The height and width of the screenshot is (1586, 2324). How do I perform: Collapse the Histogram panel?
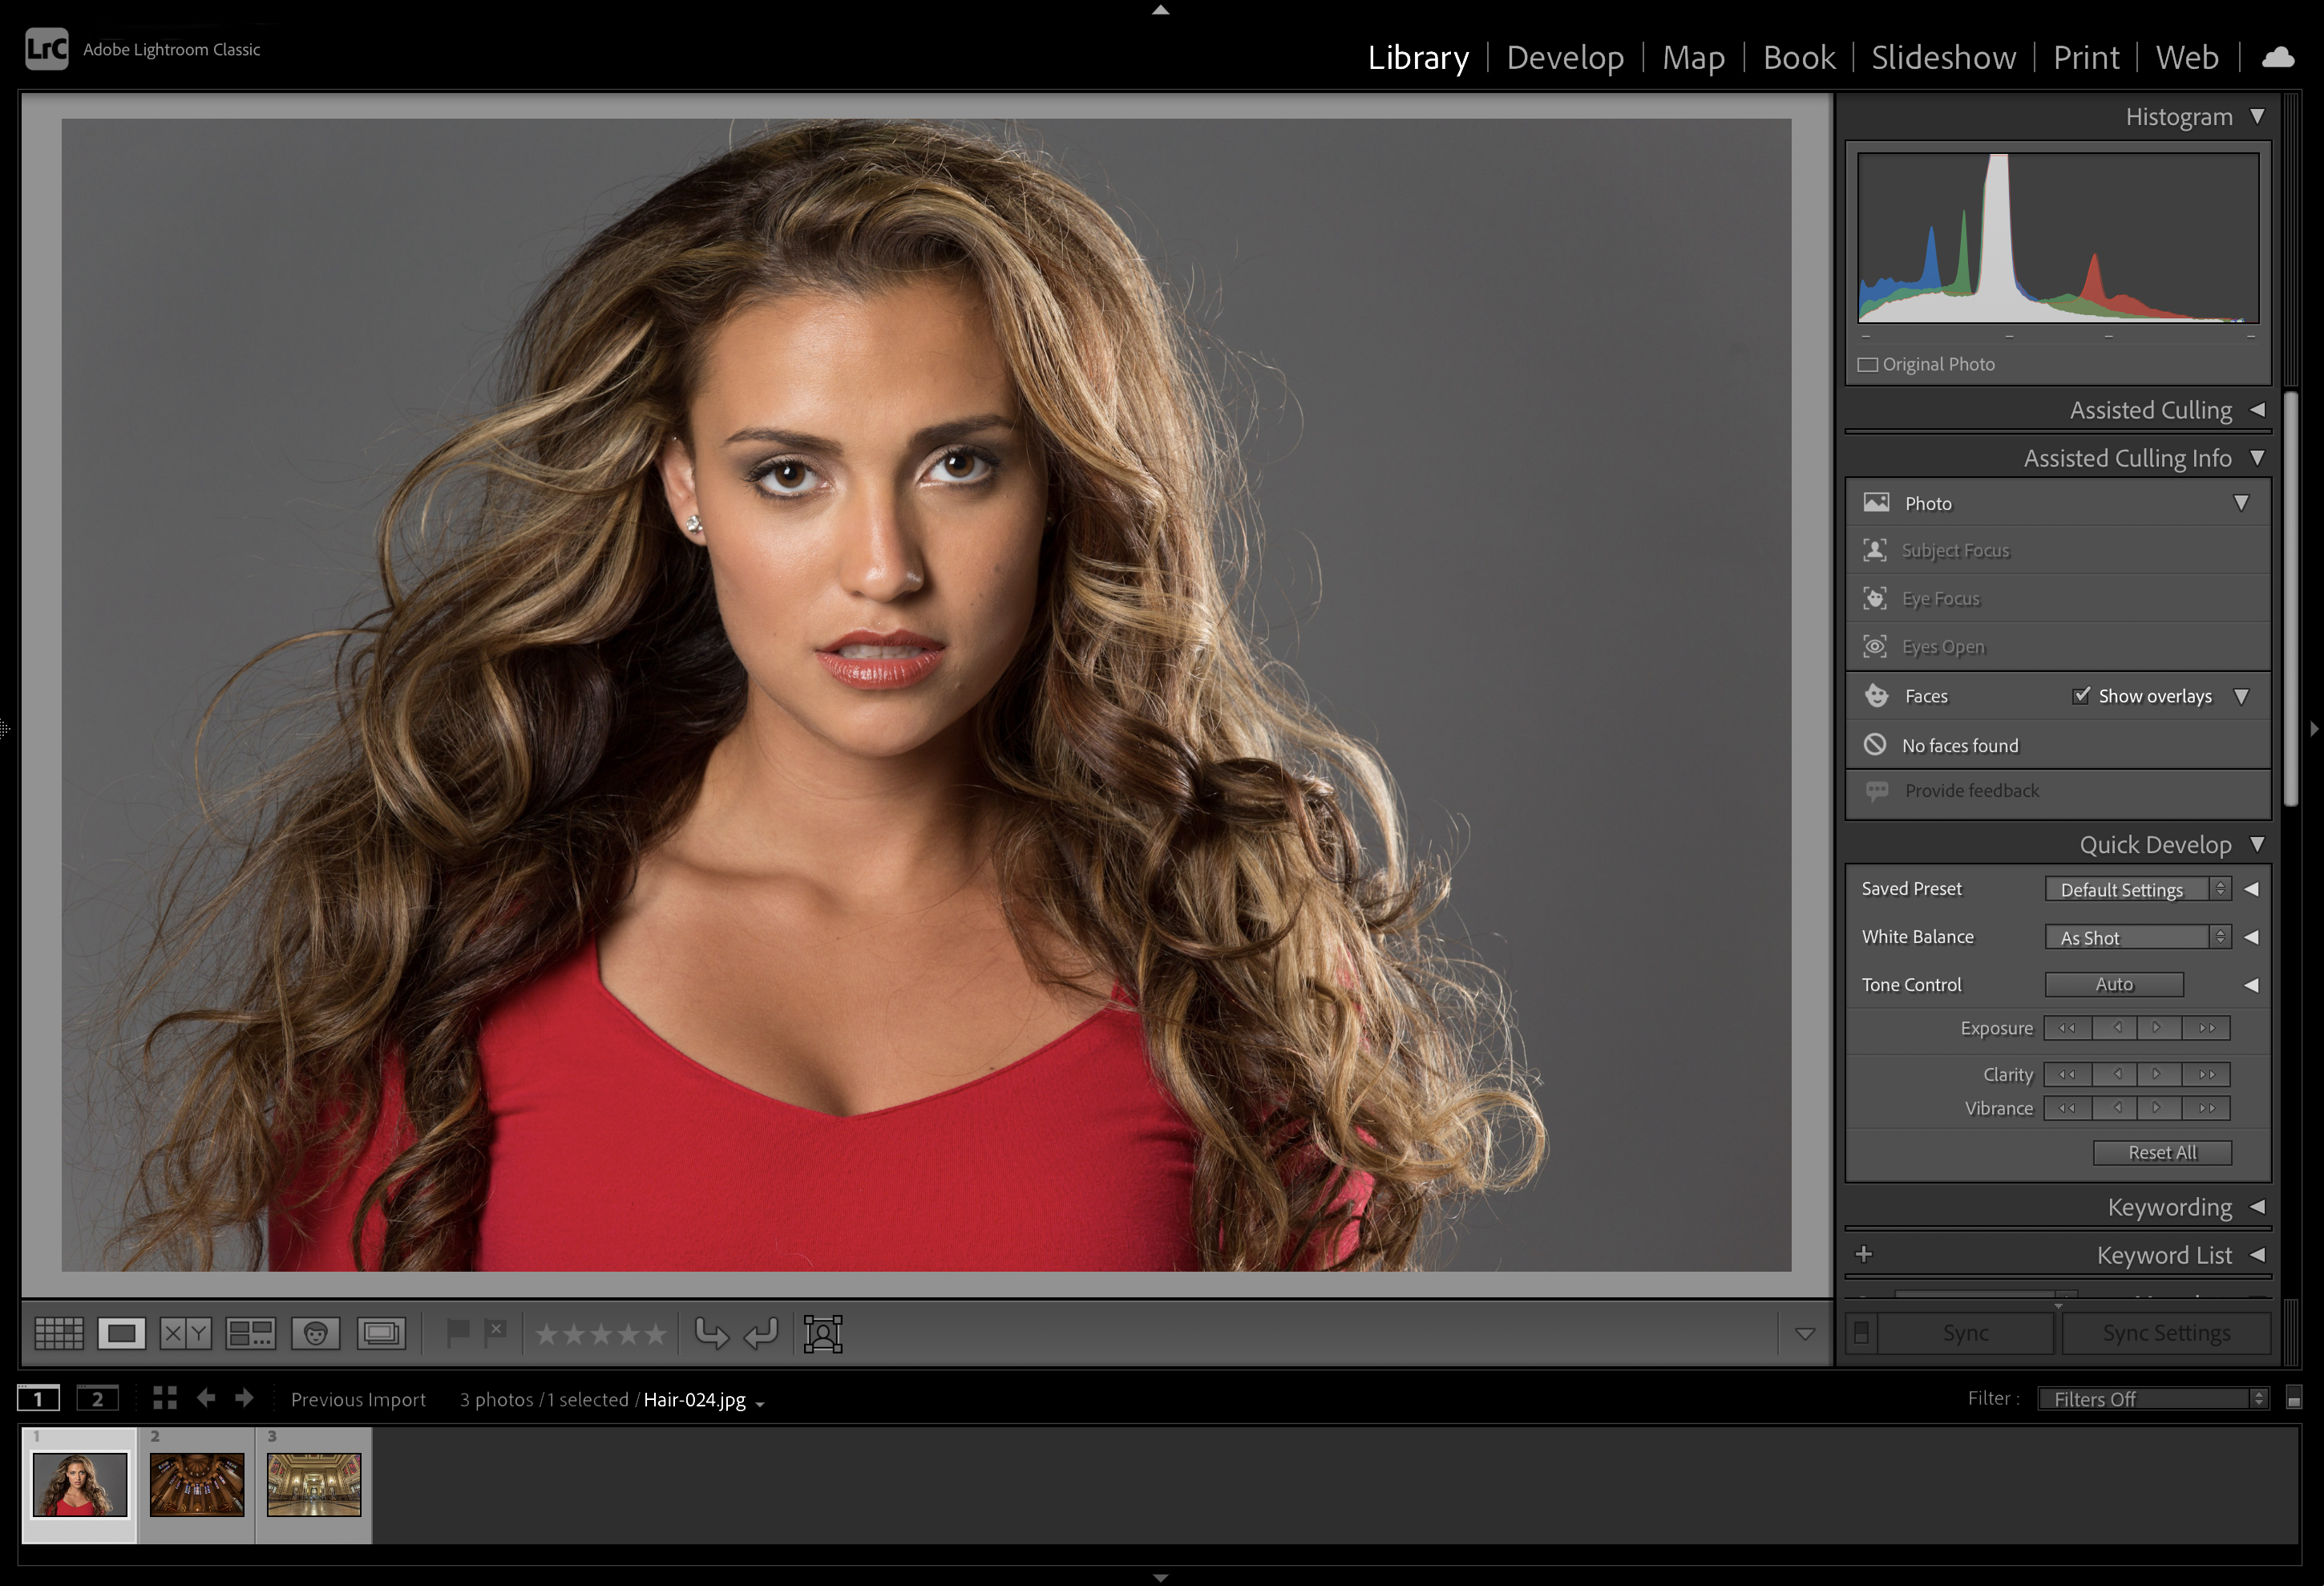point(2258,117)
